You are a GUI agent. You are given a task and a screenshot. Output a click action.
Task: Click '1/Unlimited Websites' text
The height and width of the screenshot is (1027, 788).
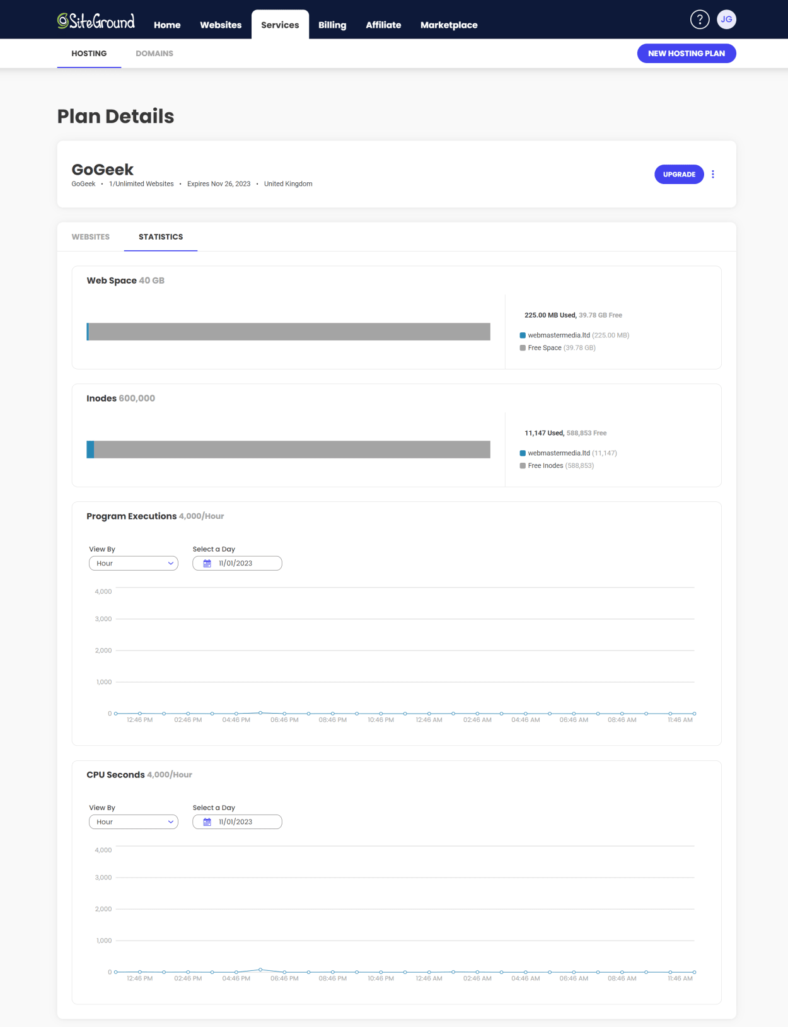click(141, 184)
